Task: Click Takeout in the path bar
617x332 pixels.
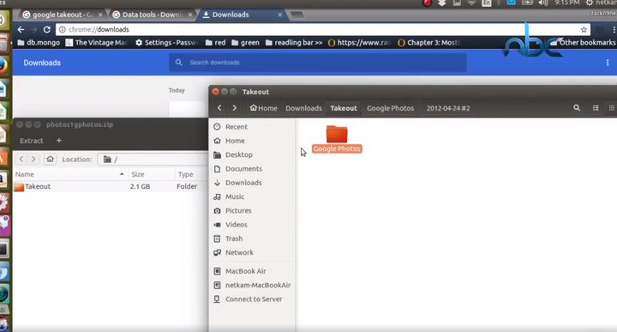Action: point(344,108)
